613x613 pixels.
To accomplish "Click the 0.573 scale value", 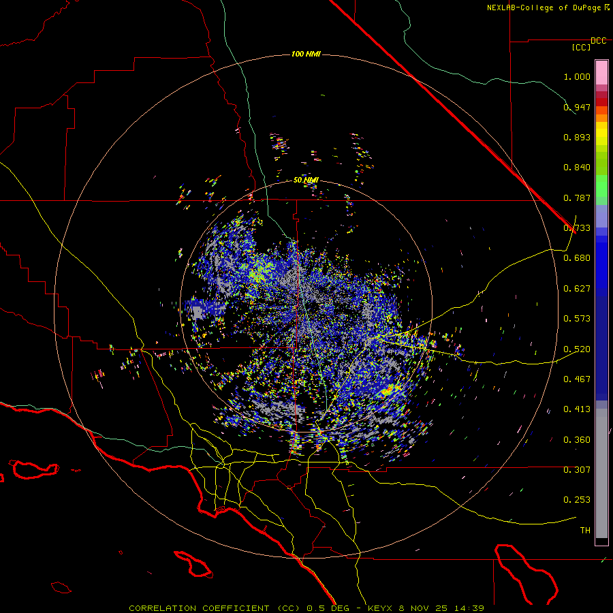I will click(x=577, y=319).
